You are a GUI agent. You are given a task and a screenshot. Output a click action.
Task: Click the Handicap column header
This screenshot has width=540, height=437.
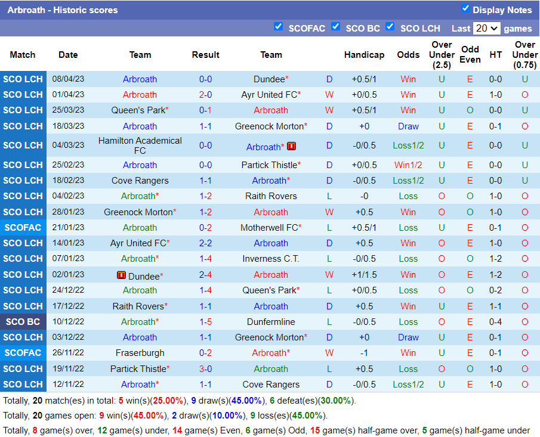pos(364,55)
